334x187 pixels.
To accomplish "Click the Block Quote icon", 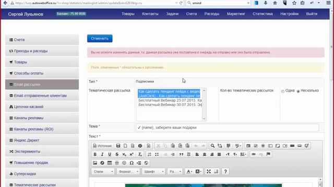I will [x=181, y=154].
